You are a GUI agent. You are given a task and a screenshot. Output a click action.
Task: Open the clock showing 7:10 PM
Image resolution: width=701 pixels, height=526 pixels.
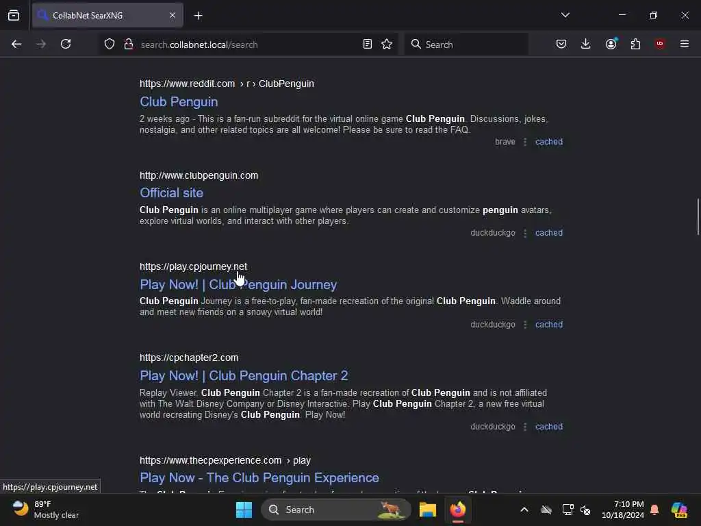[623, 510]
